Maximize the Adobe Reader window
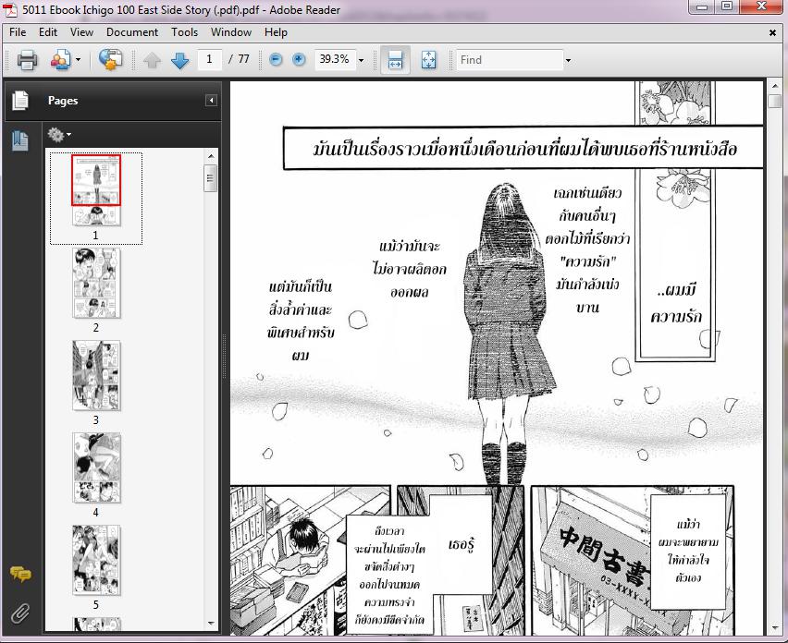Image resolution: width=788 pixels, height=643 pixels. click(x=727, y=7)
